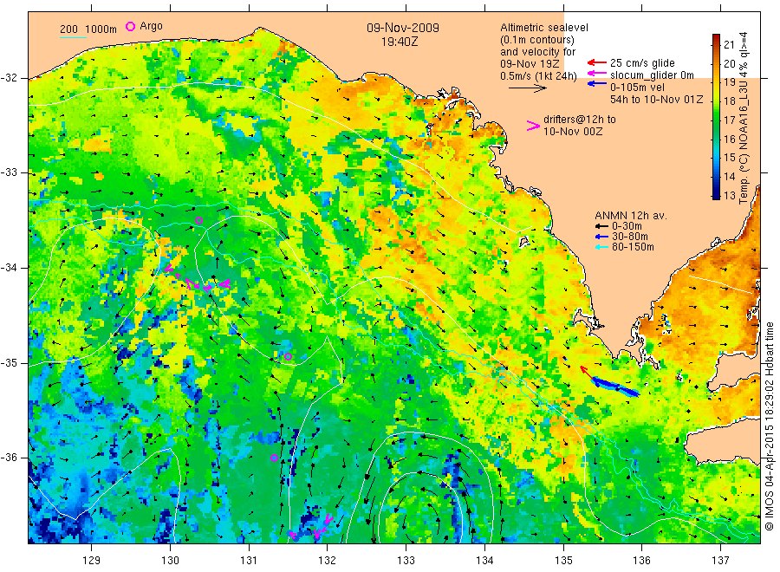This screenshot has width=780, height=572.
Task: Click the latitude label -36
Action: (9, 458)
